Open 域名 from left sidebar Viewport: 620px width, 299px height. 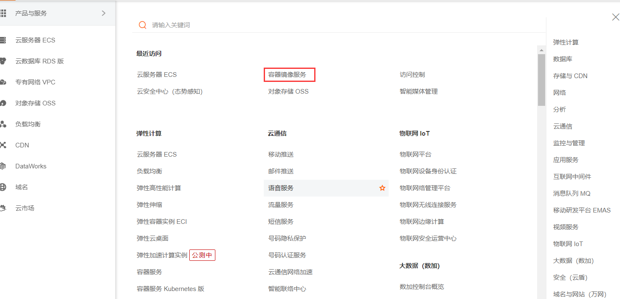(x=21, y=187)
